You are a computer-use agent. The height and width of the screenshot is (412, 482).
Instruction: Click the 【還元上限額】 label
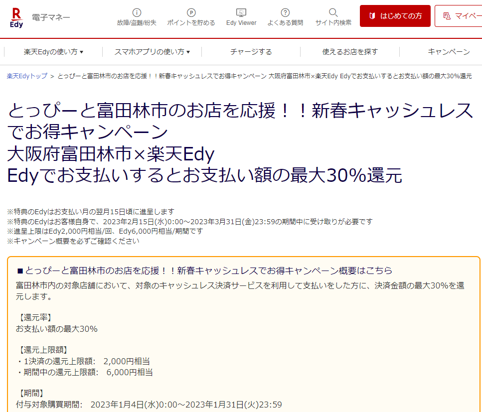(x=43, y=350)
